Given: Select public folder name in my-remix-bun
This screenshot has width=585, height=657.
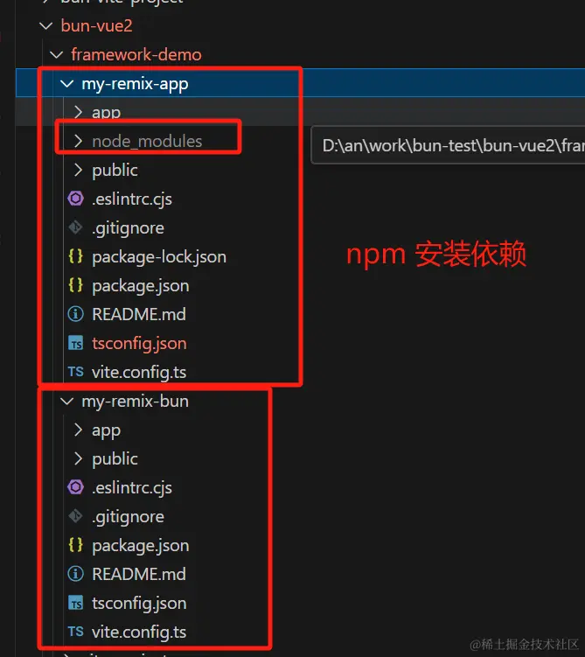Looking at the screenshot, I should (x=115, y=459).
